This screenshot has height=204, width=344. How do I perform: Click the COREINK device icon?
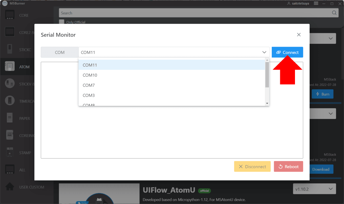pyautogui.click(x=10, y=135)
